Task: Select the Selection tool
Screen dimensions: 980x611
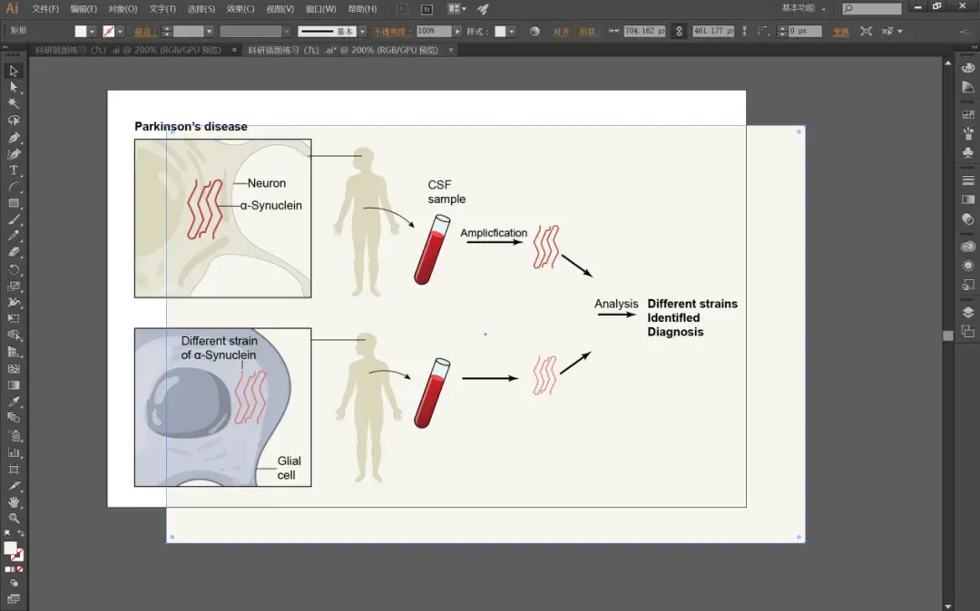Action: pyautogui.click(x=14, y=70)
